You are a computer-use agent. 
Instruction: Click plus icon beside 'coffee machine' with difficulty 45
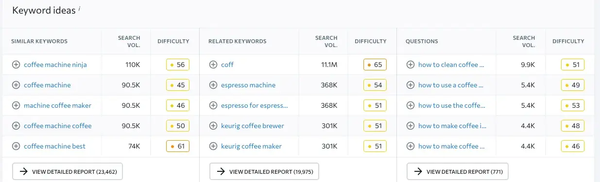[16, 85]
